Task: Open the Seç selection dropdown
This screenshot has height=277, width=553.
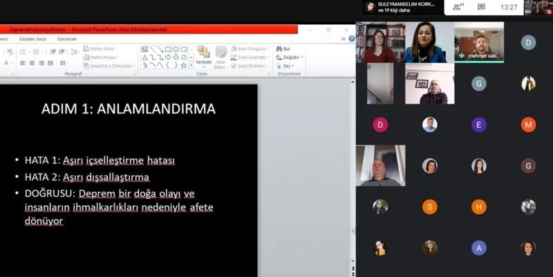Action: click(x=288, y=66)
